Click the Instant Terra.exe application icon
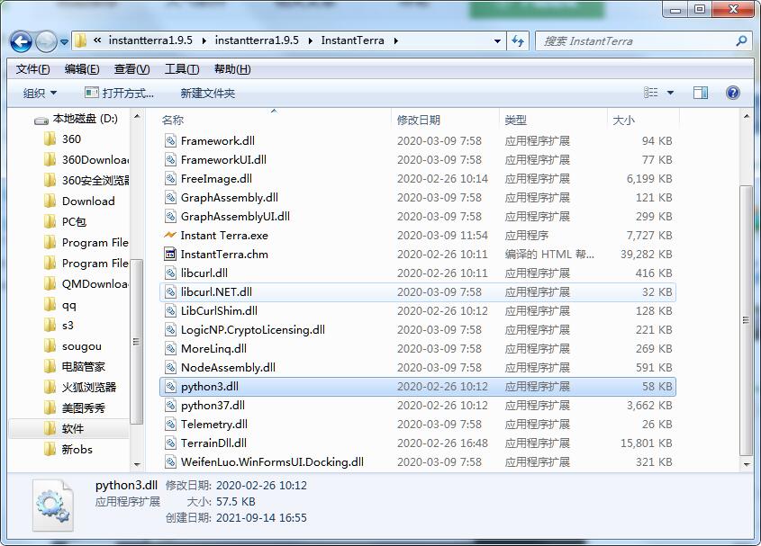This screenshot has height=546, width=761. click(170, 235)
